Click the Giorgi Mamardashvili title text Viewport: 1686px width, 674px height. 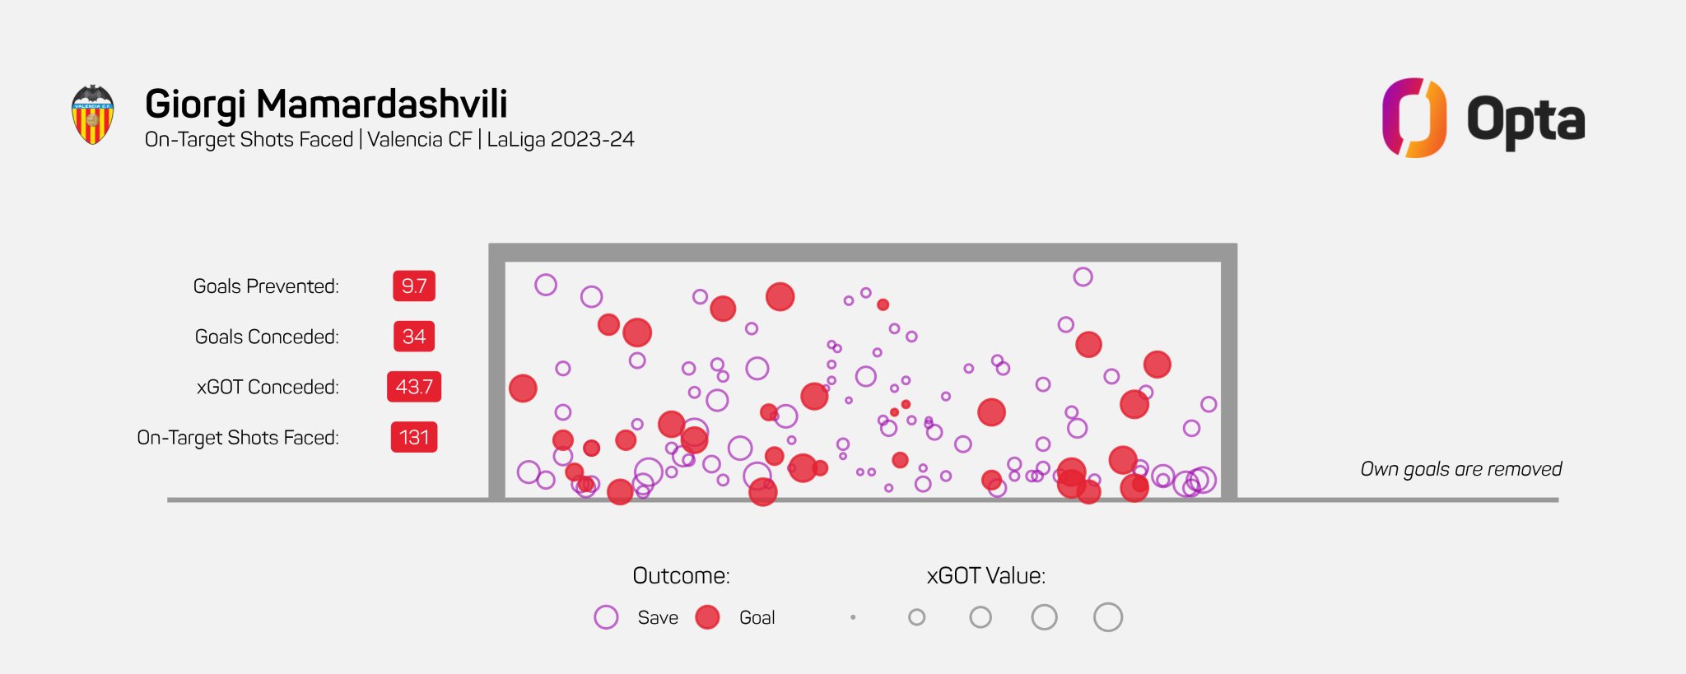(326, 105)
